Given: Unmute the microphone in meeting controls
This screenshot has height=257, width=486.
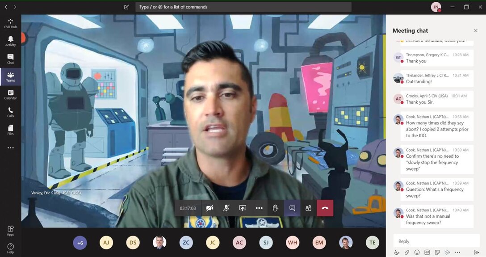Looking at the screenshot, I should (226, 208).
